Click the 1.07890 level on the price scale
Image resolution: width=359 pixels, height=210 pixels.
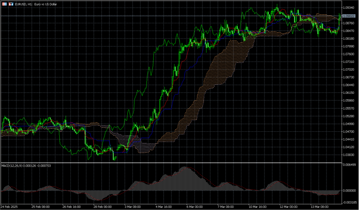click(x=348, y=46)
